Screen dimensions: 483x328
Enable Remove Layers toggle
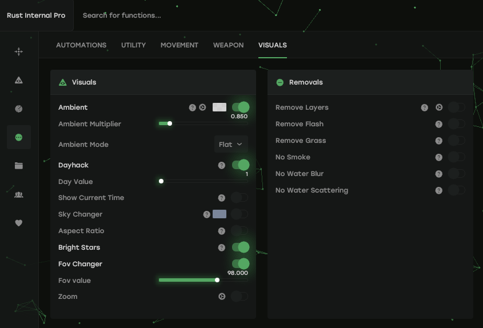pyautogui.click(x=457, y=107)
